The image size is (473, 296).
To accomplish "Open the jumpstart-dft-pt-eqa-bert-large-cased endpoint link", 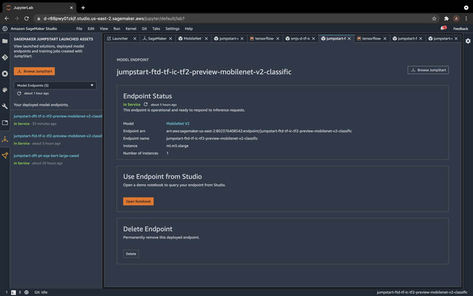I will tap(46, 156).
